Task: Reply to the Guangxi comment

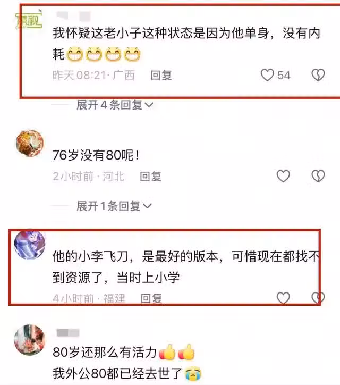Action: [161, 75]
